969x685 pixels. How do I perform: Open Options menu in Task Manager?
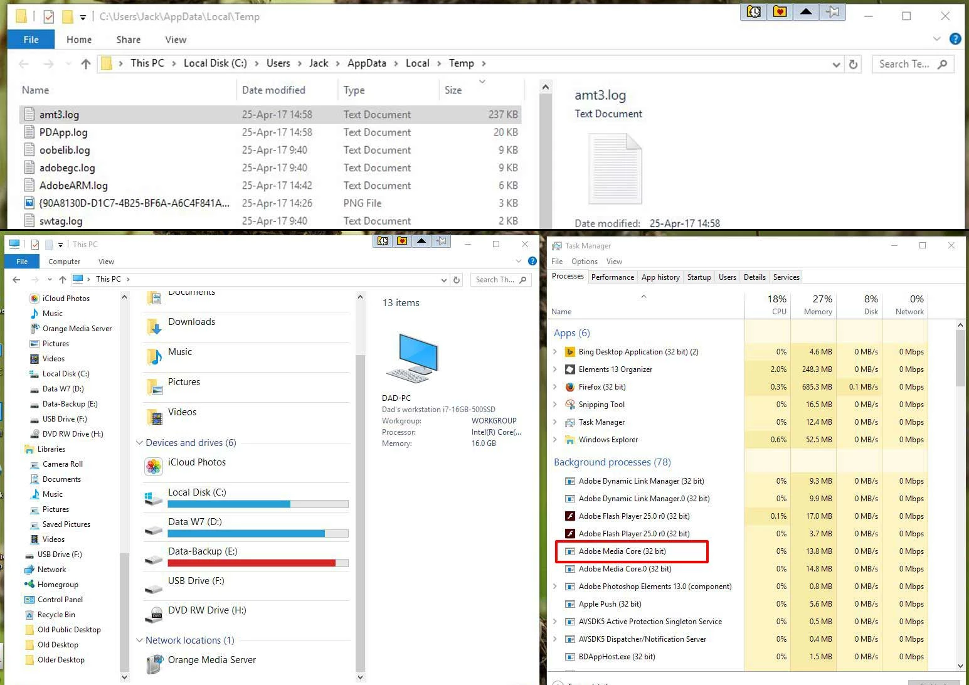(x=585, y=262)
